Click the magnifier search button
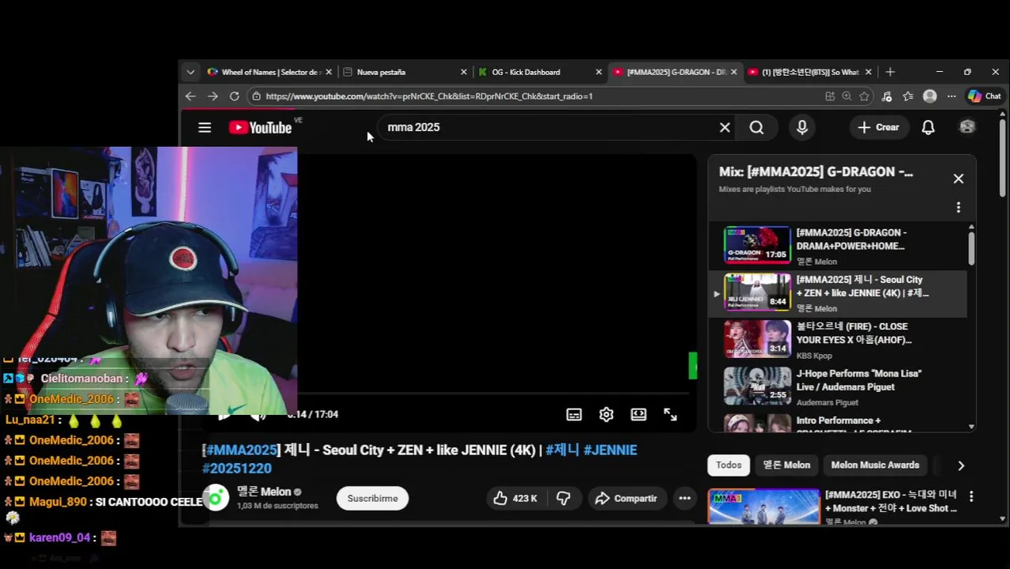This screenshot has width=1010, height=569. tap(756, 127)
